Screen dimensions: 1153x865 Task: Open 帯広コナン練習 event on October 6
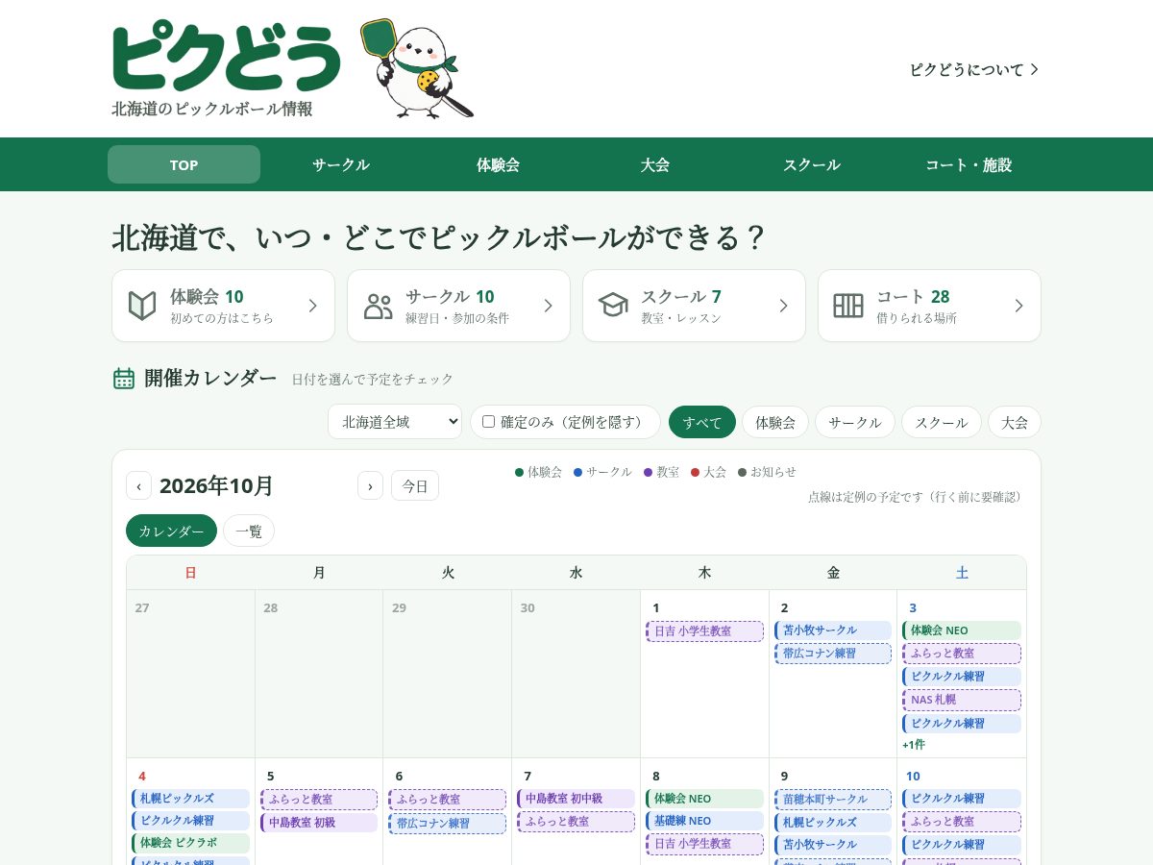448,824
